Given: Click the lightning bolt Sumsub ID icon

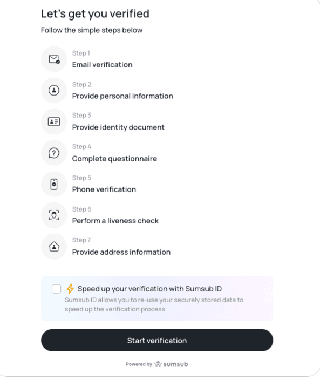Looking at the screenshot, I should tap(70, 289).
